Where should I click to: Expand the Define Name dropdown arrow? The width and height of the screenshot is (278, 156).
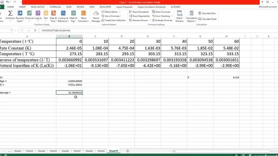(120, 12)
